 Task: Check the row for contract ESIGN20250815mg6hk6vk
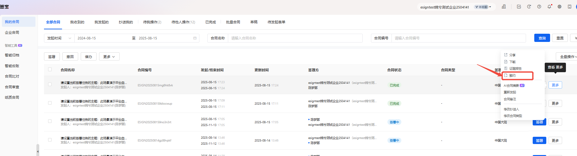click(x=50, y=84)
